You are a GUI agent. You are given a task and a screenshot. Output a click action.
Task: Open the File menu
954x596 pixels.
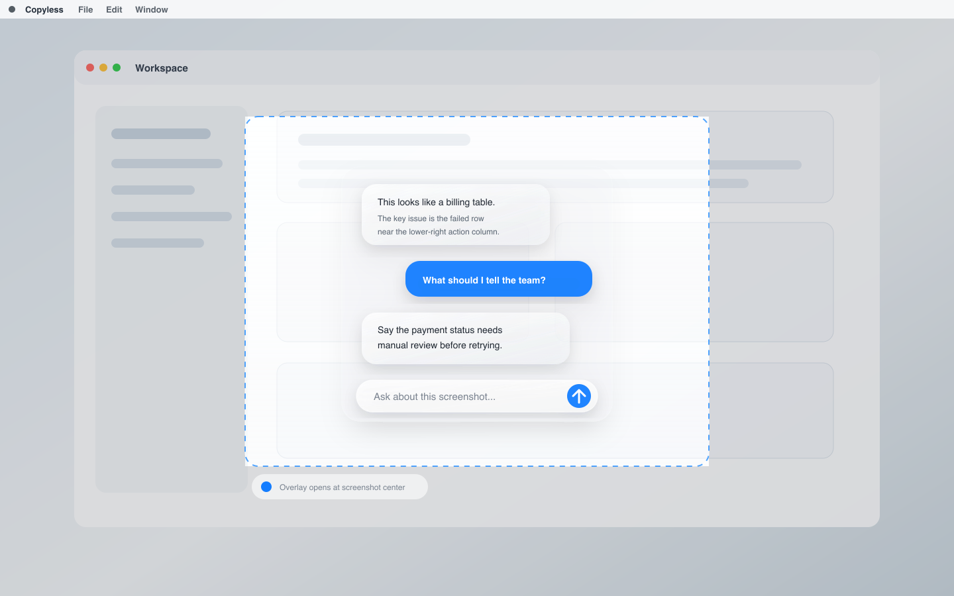click(x=85, y=9)
